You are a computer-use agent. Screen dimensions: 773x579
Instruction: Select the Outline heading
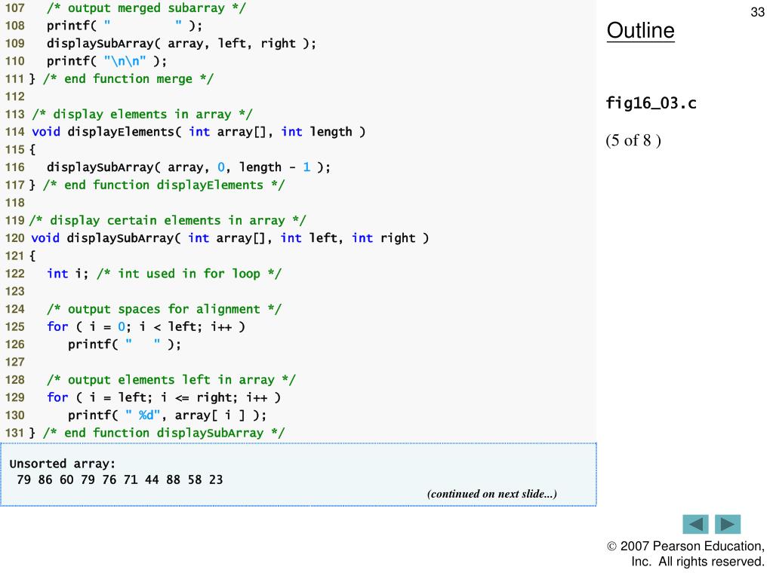(640, 30)
